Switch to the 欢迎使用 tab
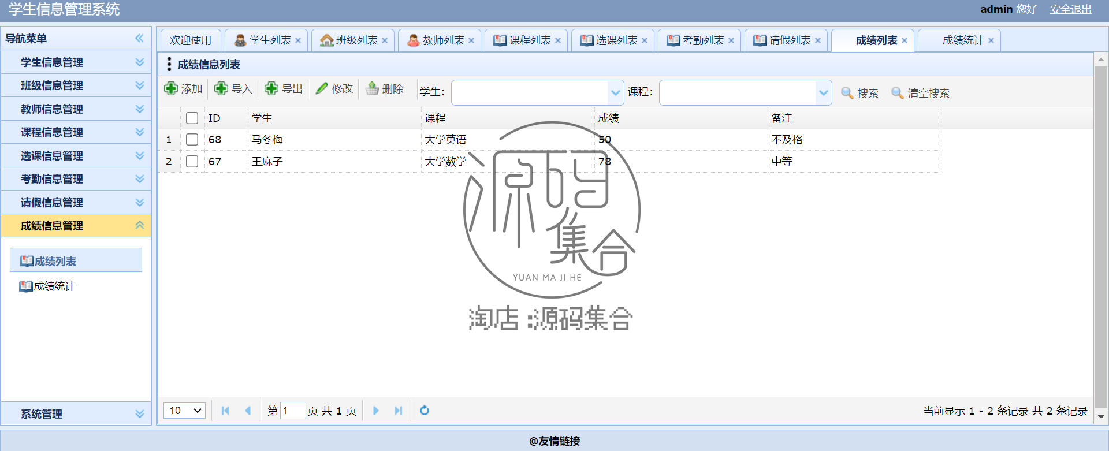 pyautogui.click(x=191, y=40)
